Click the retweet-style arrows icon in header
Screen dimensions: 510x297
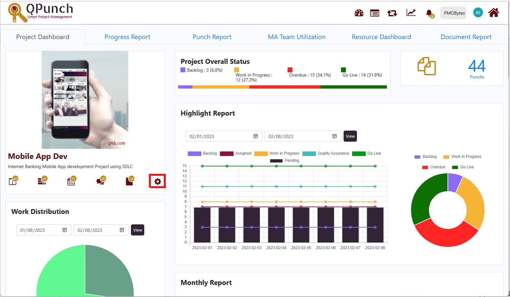[x=392, y=13]
